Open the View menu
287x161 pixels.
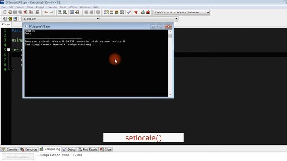(x=30, y=7)
